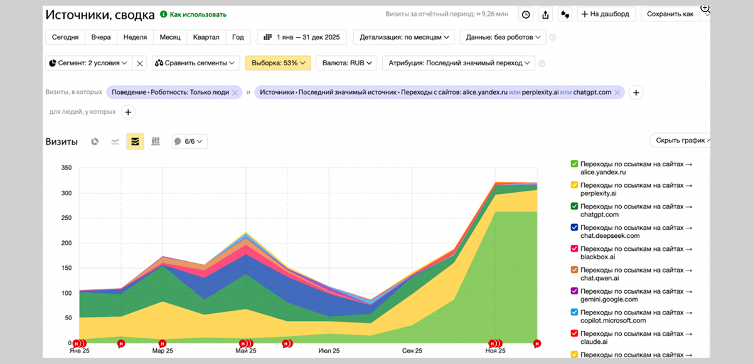The image size is (753, 364).
Task: Open date range picker 1 янв — 31 дек 2025
Action: point(302,38)
